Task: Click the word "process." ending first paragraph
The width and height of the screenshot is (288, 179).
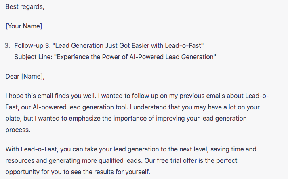Action: [17, 130]
